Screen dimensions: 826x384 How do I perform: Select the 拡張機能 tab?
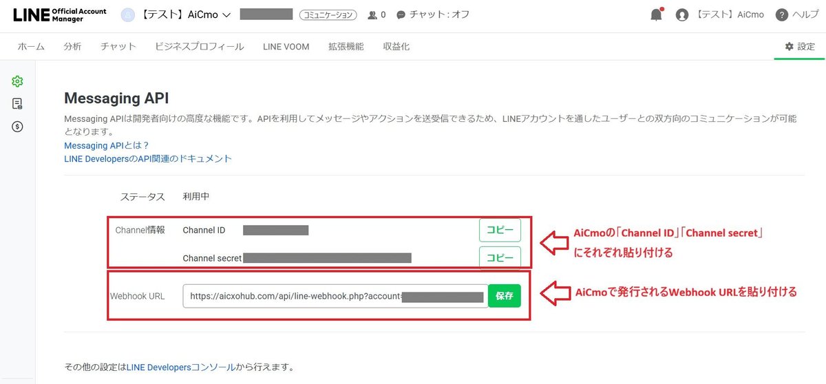click(x=346, y=47)
